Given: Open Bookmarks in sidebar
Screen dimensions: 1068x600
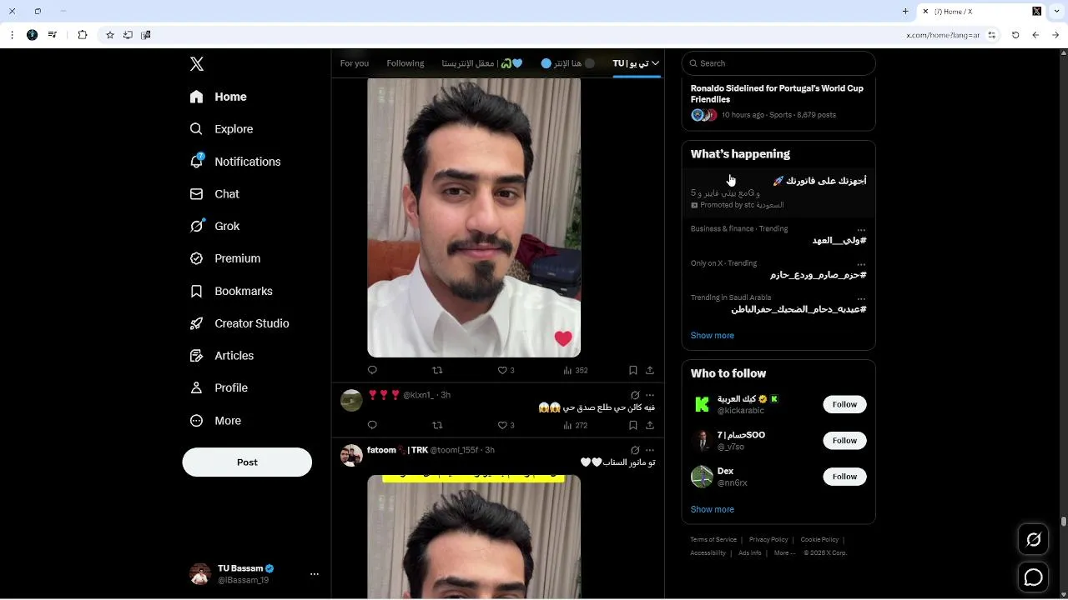Looking at the screenshot, I should point(231,291).
